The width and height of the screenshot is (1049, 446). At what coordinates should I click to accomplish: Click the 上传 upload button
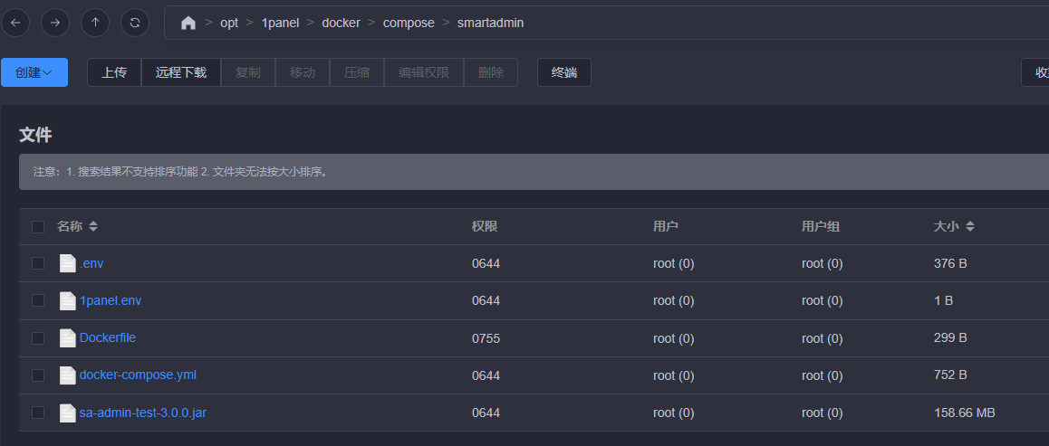(114, 72)
